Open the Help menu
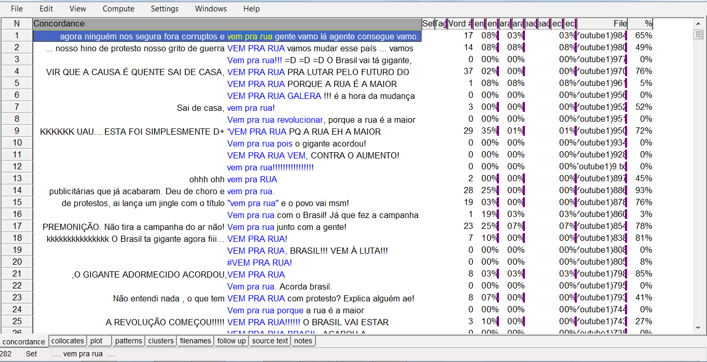Screen dimensions: 707x362 tap(252, 9)
